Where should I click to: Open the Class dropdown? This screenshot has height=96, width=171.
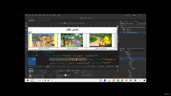click(x=63, y=71)
